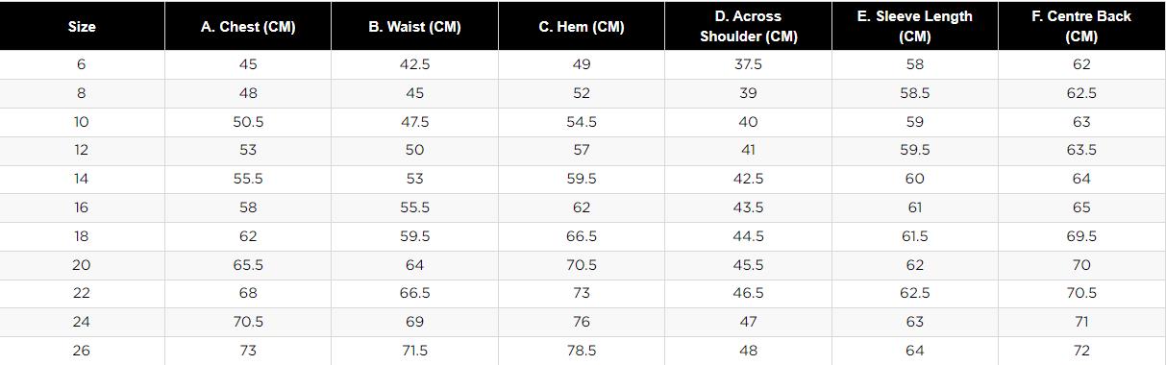Viewport: 1166px width, 365px height.
Task: Click size 14 row label
Action: 82,179
